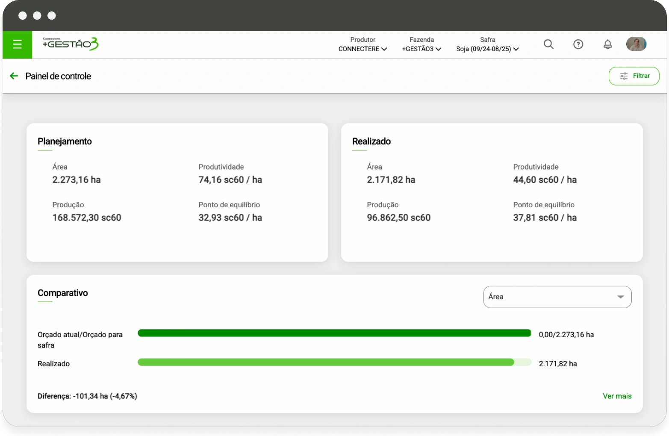Screen dimensions: 669x436
Task: Select the Planejamento card heading
Action: pyautogui.click(x=65, y=141)
